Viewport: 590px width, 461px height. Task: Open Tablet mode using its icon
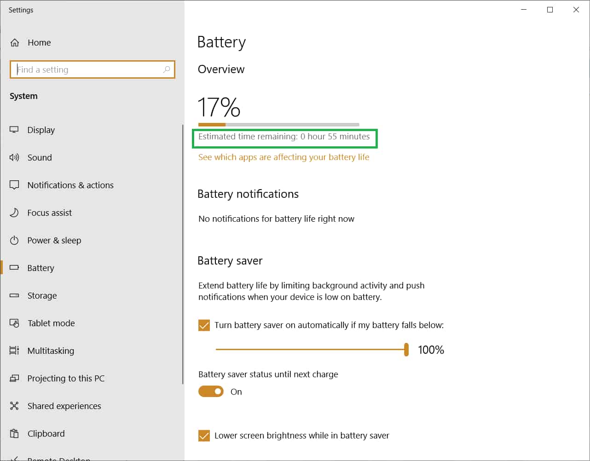(14, 323)
